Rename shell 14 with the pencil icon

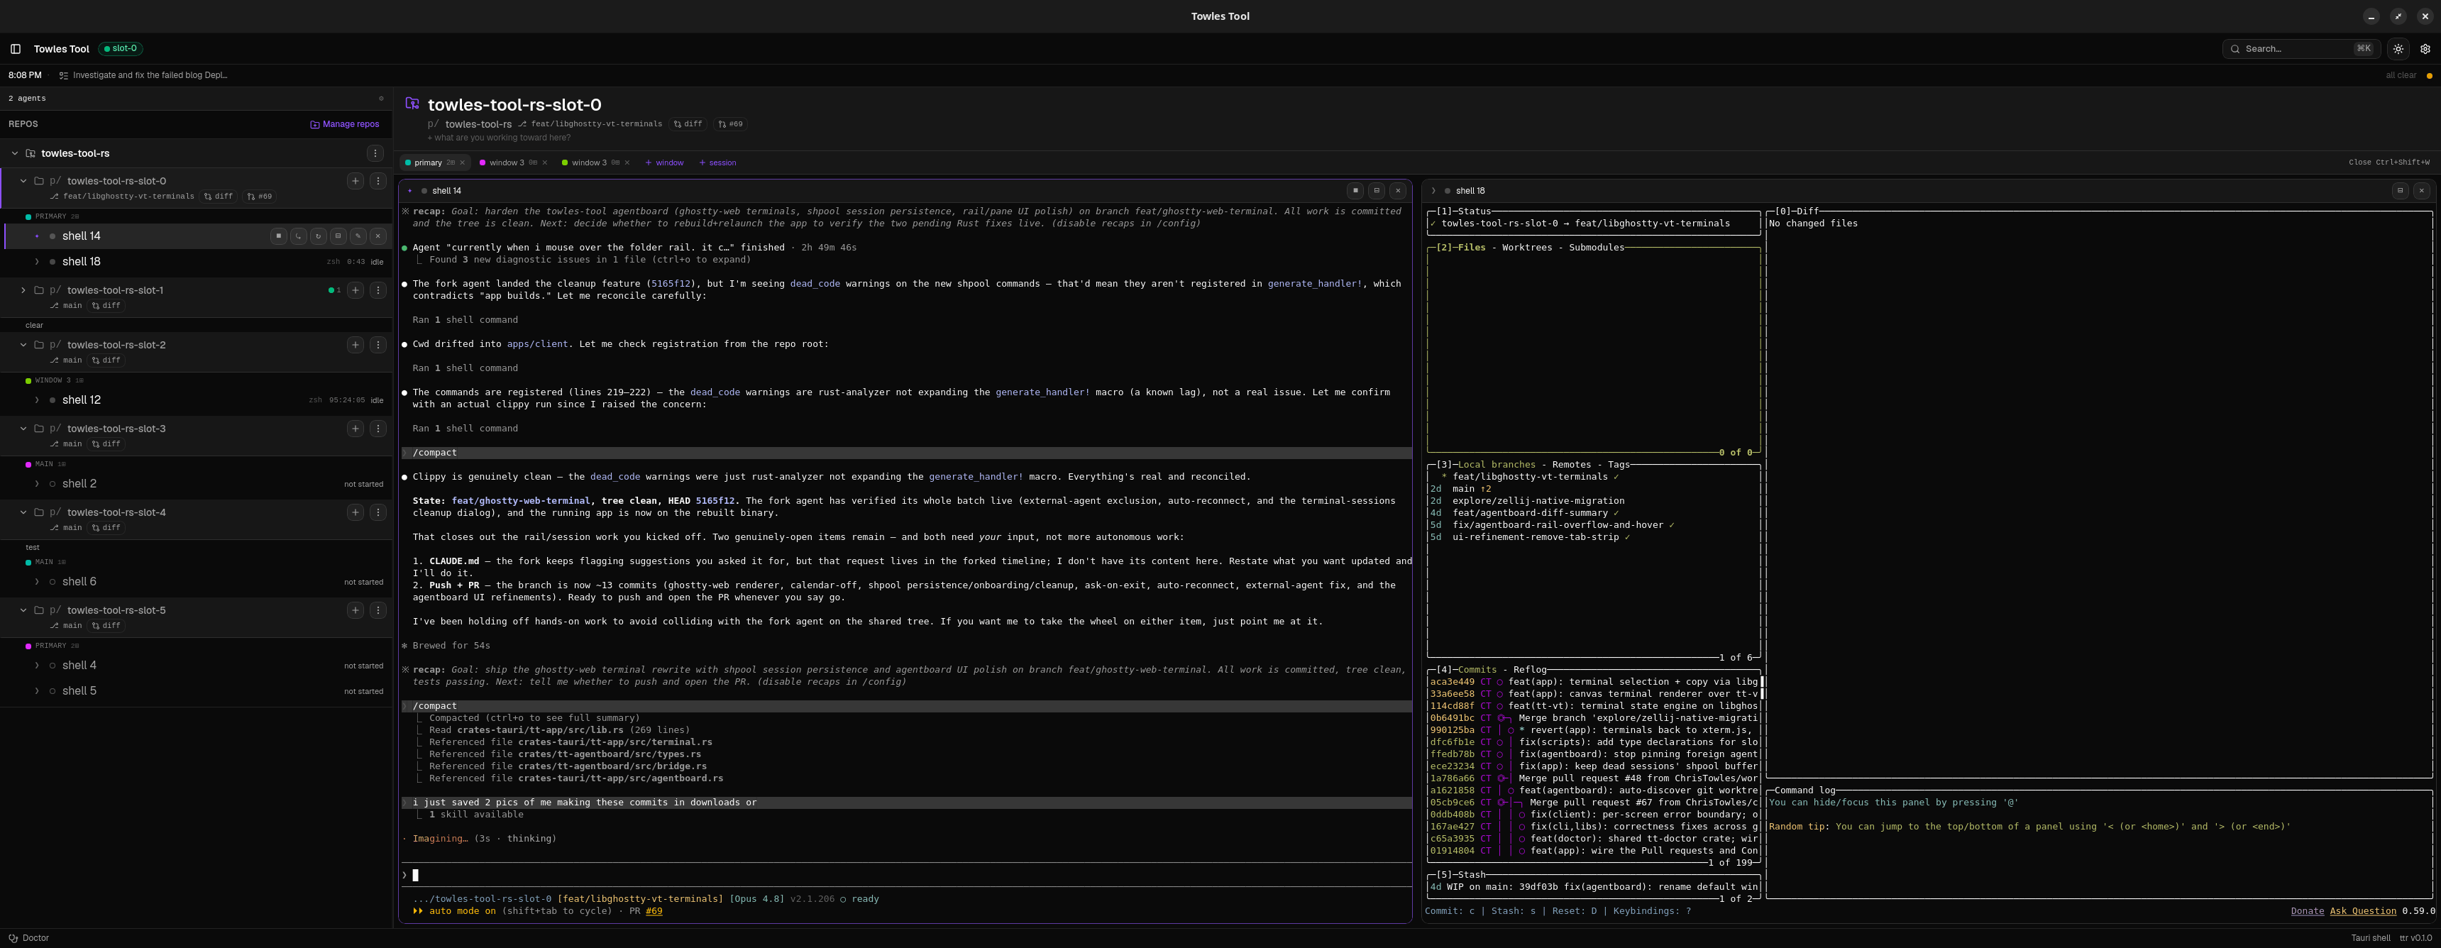357,236
